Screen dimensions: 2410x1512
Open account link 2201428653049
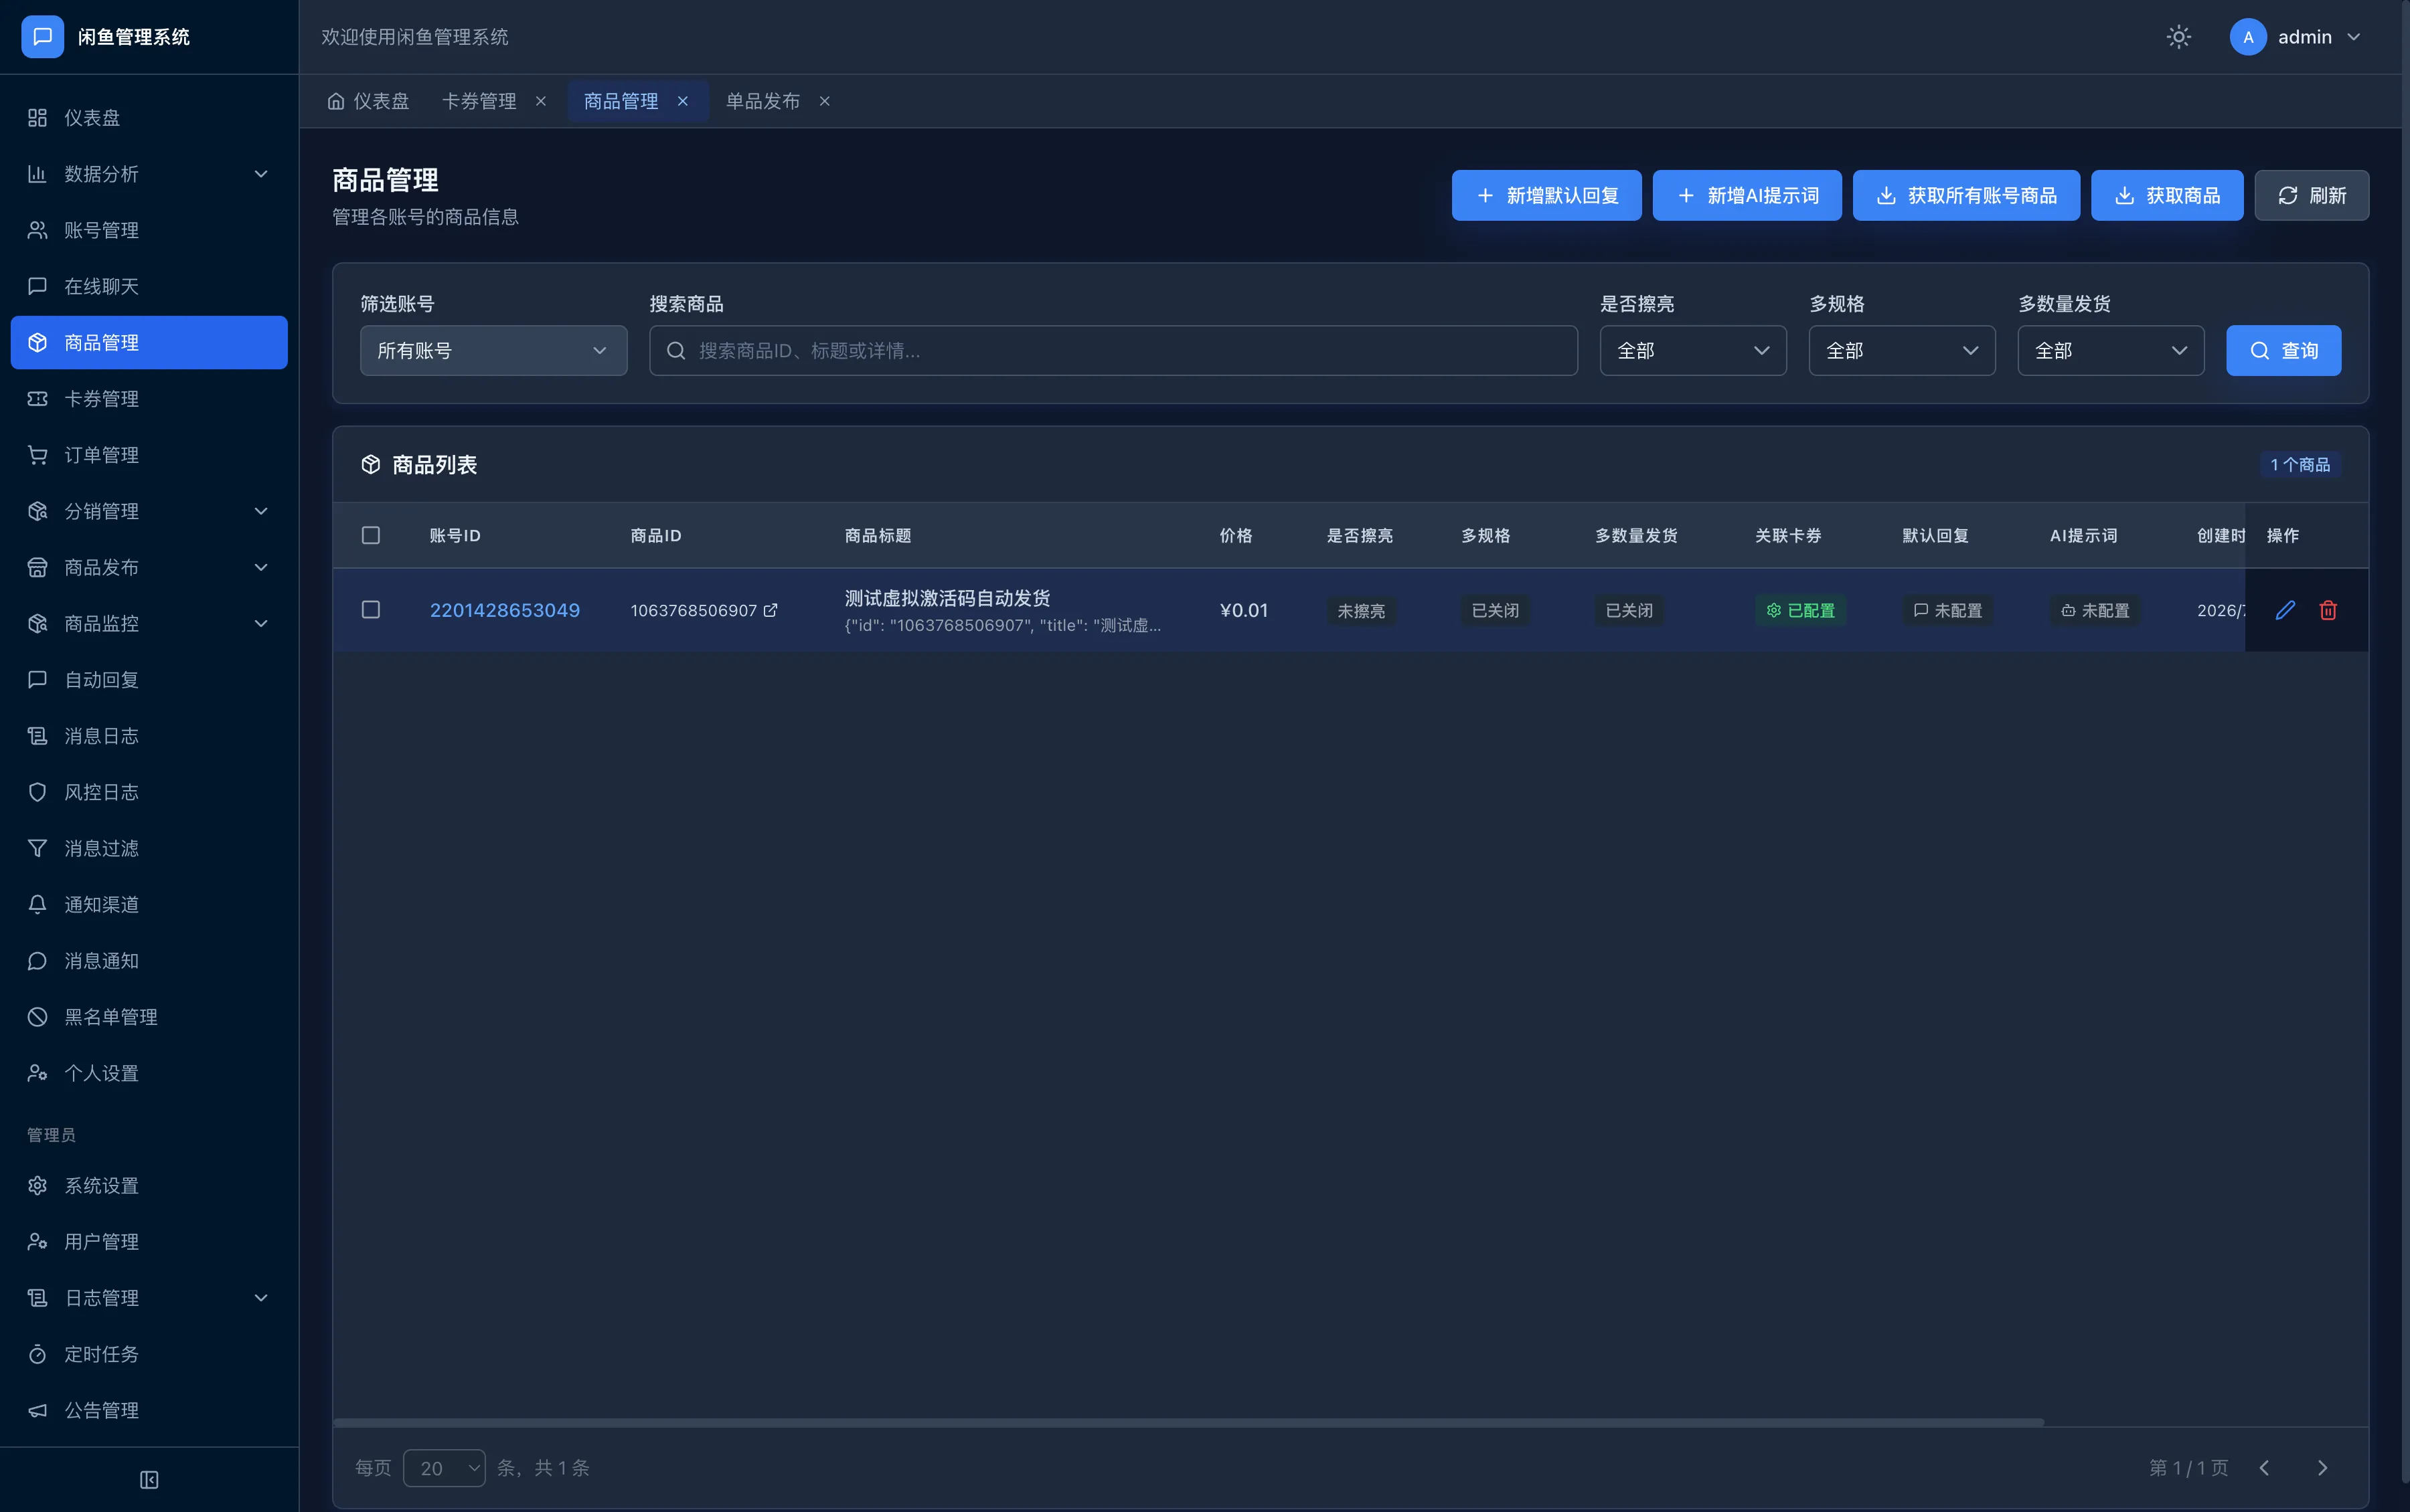pyautogui.click(x=504, y=610)
